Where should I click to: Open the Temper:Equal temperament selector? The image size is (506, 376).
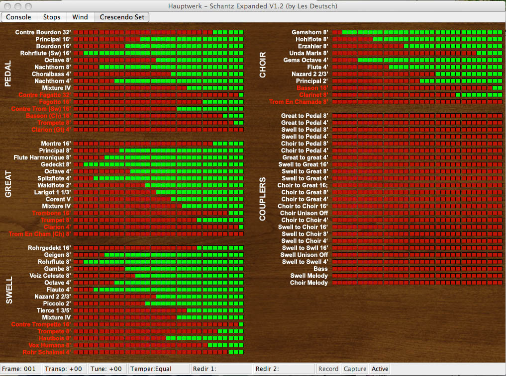[x=159, y=369]
